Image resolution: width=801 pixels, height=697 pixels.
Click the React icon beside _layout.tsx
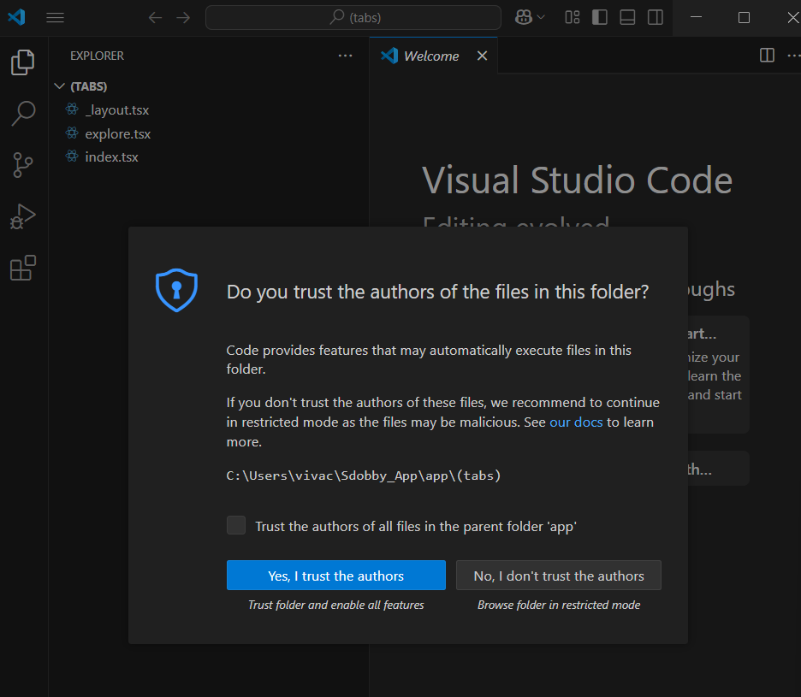[72, 109]
